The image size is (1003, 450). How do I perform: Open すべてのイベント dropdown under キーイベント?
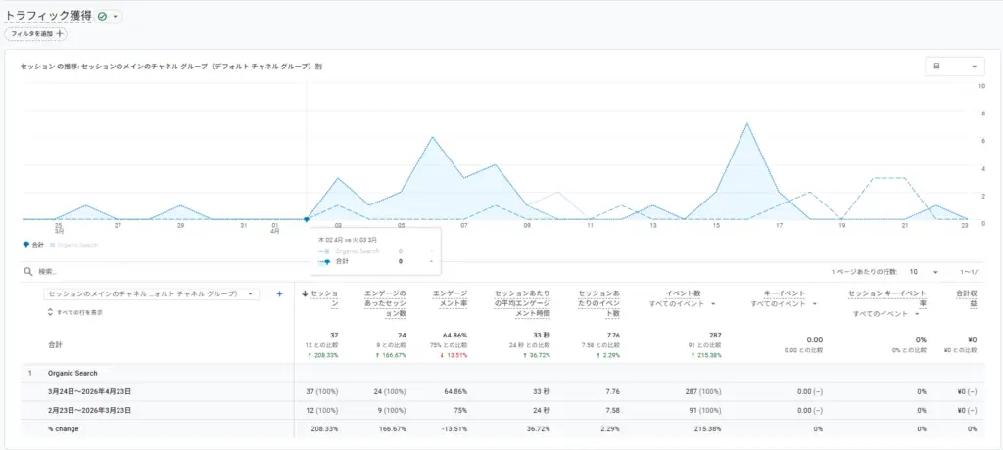coord(785,304)
